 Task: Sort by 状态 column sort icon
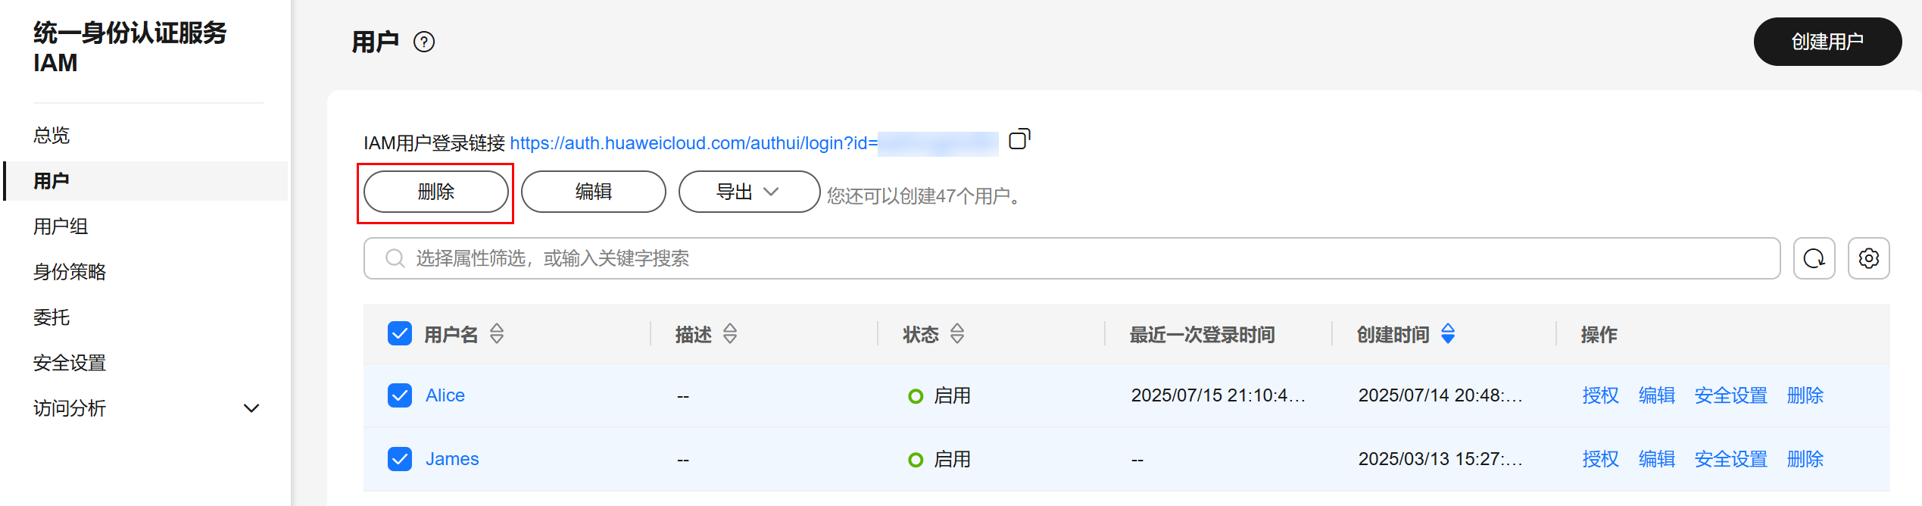pos(957,334)
